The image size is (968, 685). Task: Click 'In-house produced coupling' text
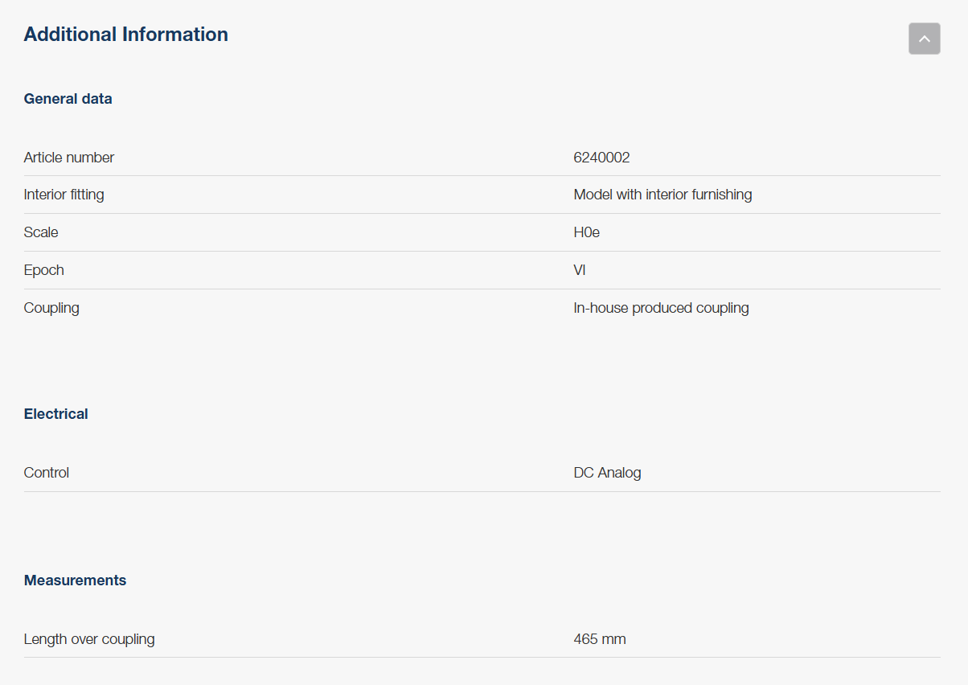click(661, 308)
